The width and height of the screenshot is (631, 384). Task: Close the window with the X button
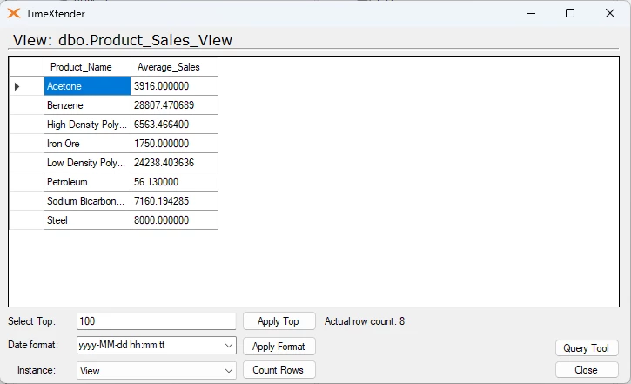click(x=609, y=13)
